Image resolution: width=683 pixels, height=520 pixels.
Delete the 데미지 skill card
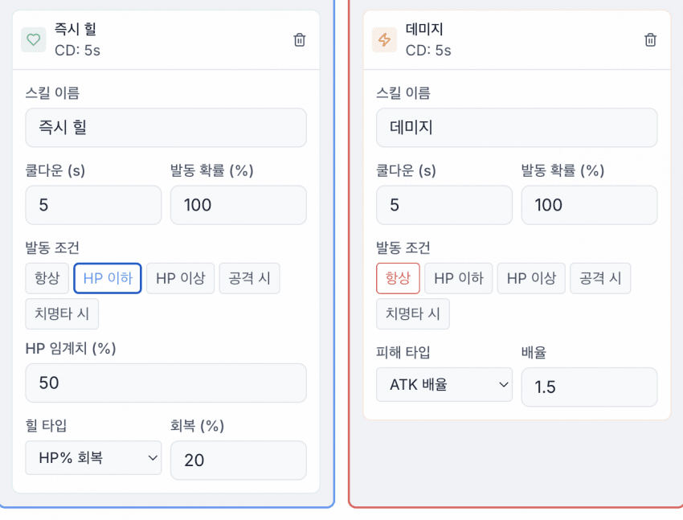pos(651,39)
